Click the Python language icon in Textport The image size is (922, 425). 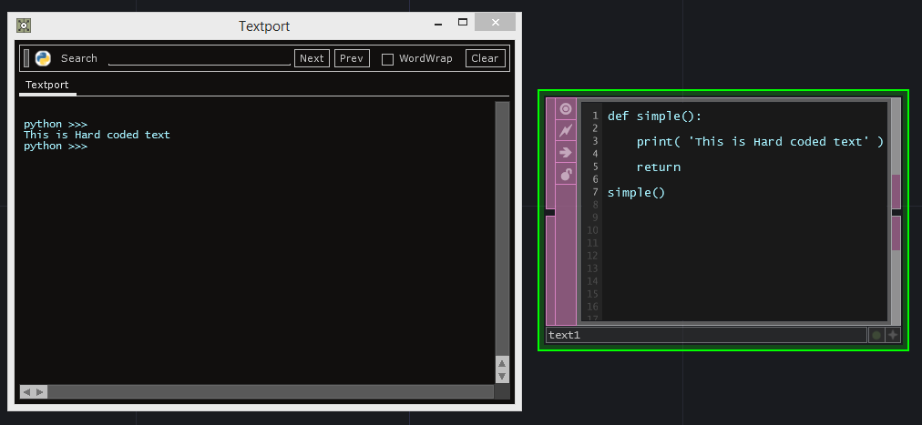43,58
